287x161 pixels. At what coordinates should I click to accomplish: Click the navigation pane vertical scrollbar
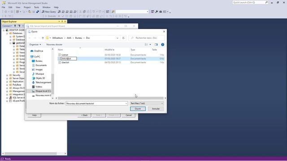pyautogui.click(x=53, y=84)
